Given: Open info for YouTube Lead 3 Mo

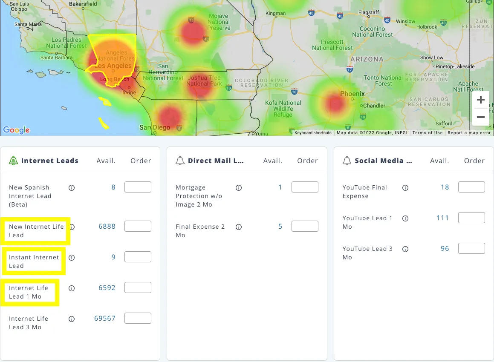Looking at the screenshot, I should pyautogui.click(x=405, y=249).
